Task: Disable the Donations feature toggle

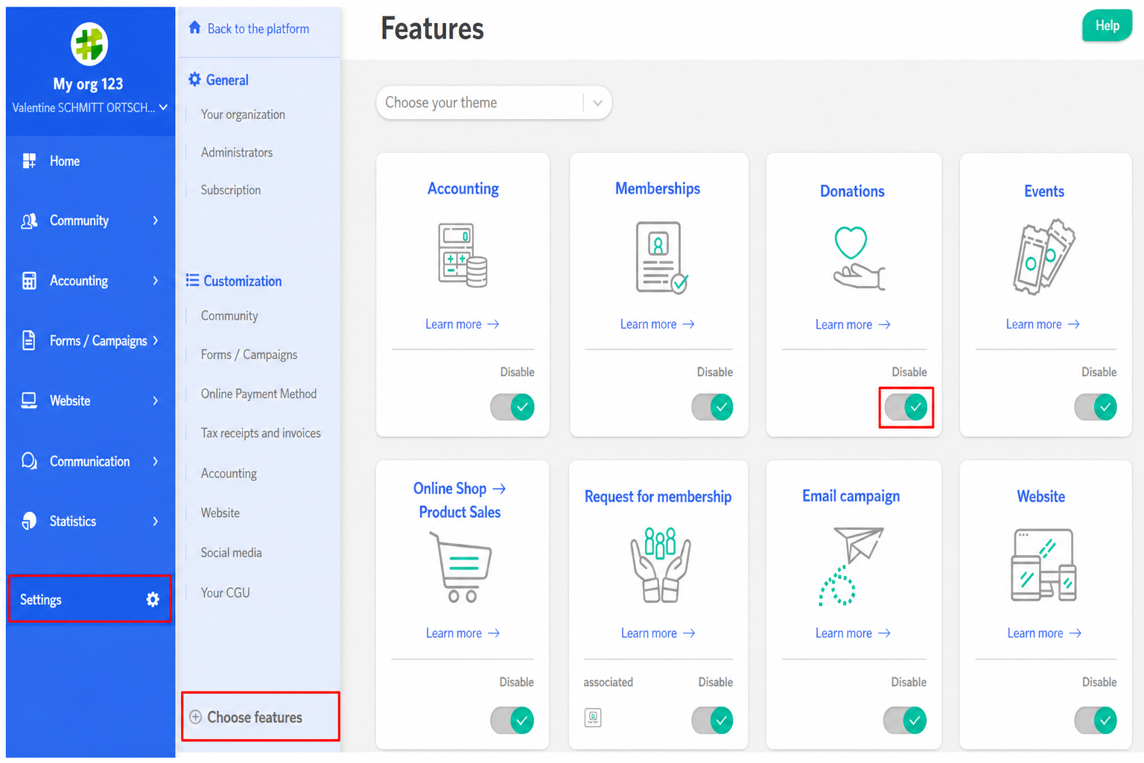Action: pyautogui.click(x=906, y=407)
